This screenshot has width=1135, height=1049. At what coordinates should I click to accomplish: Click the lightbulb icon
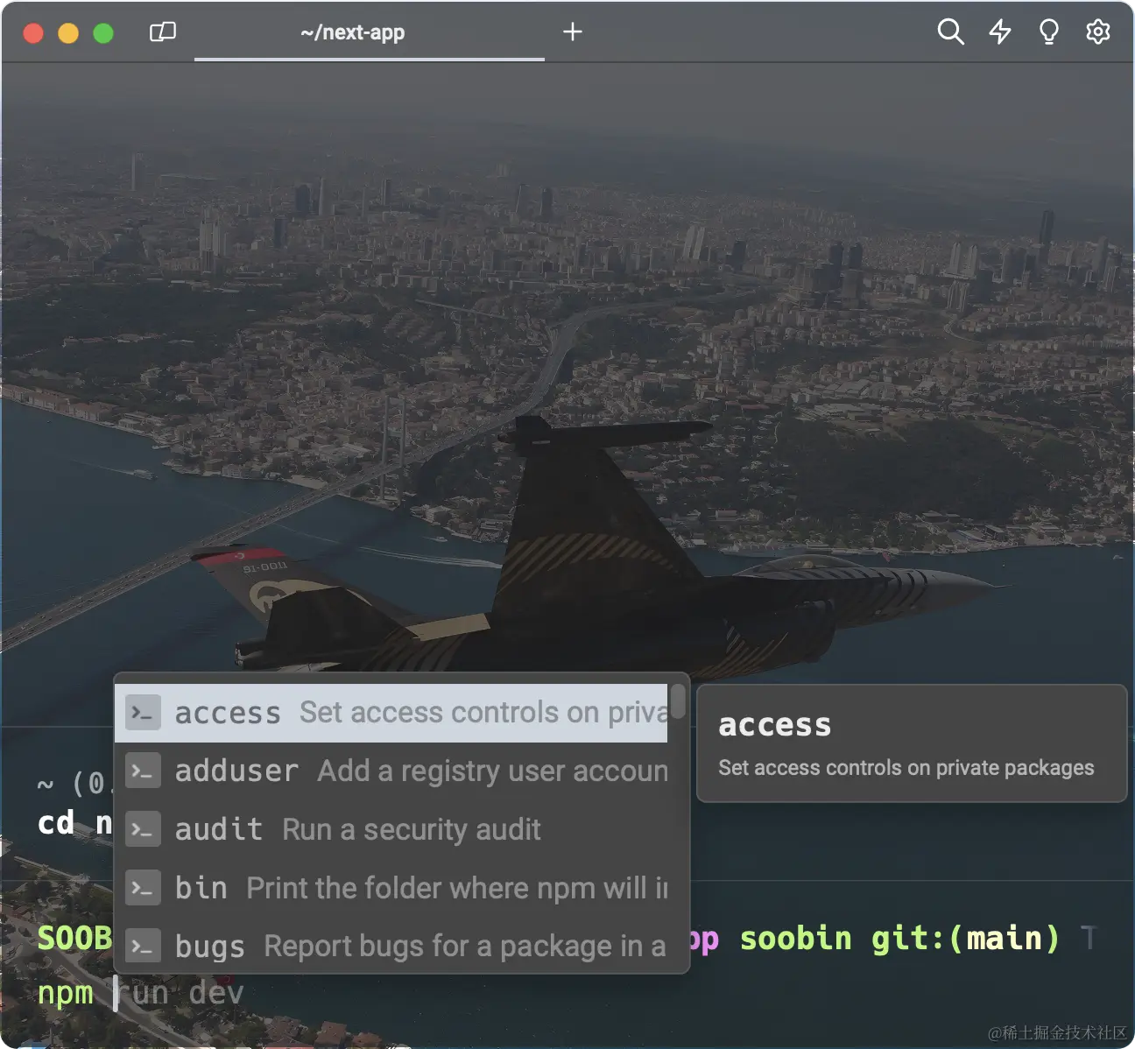point(1048,32)
